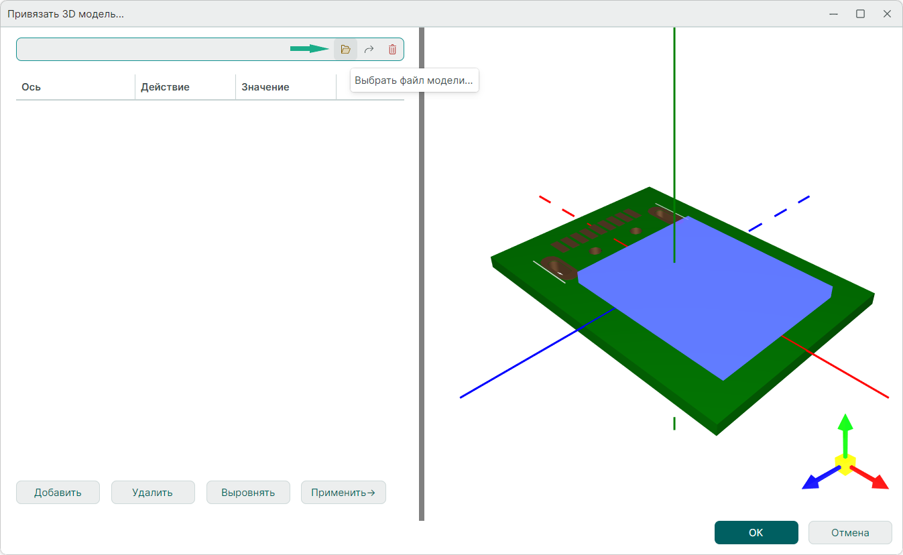Cancel with the "Отмена" button

(x=850, y=533)
